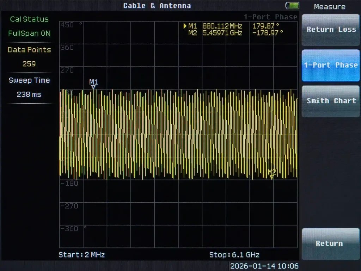
Task: Open the Smith Chart display
Action: (x=330, y=101)
